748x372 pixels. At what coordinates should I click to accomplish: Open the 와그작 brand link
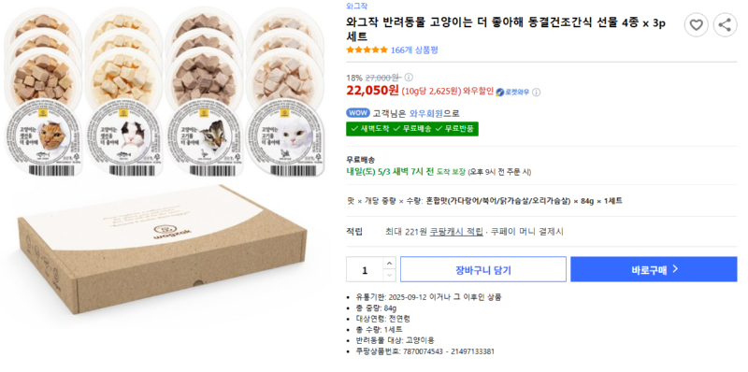click(357, 7)
